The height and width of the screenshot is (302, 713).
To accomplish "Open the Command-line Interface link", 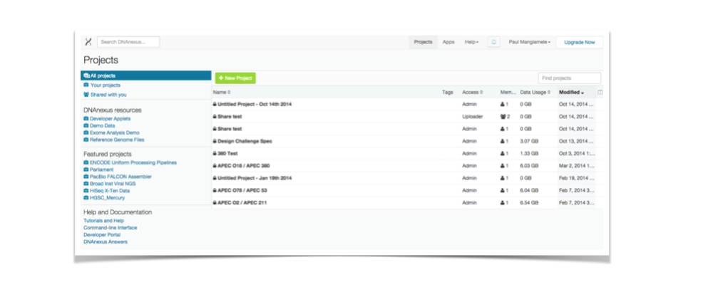I will point(110,227).
